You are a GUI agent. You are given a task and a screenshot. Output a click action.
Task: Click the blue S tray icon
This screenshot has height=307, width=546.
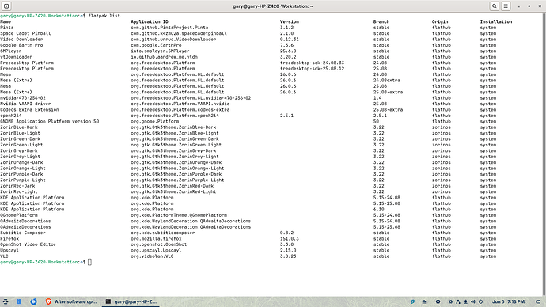pos(412,301)
